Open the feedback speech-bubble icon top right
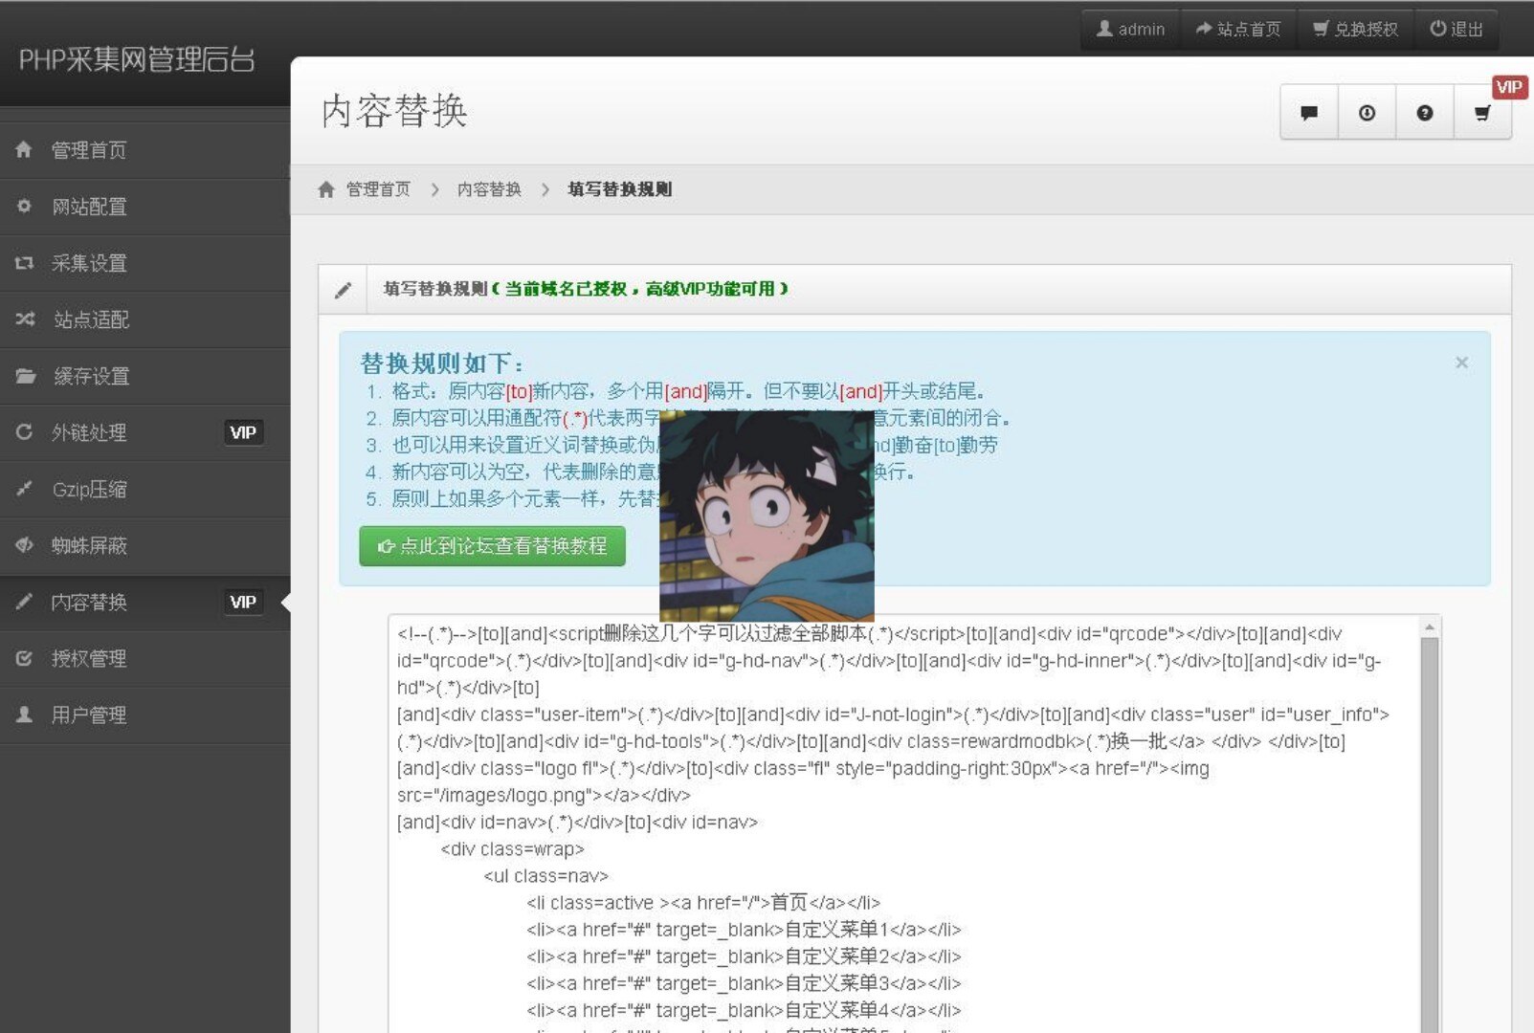1534x1033 pixels. 1308,112
